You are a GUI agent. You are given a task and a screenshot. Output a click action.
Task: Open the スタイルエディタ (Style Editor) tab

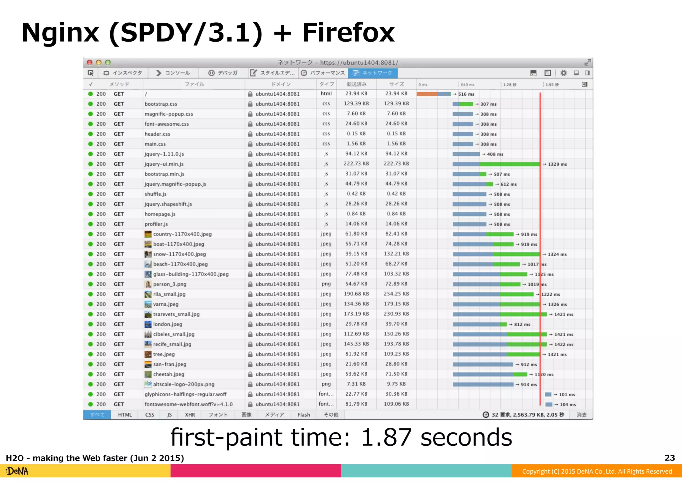pyautogui.click(x=273, y=73)
